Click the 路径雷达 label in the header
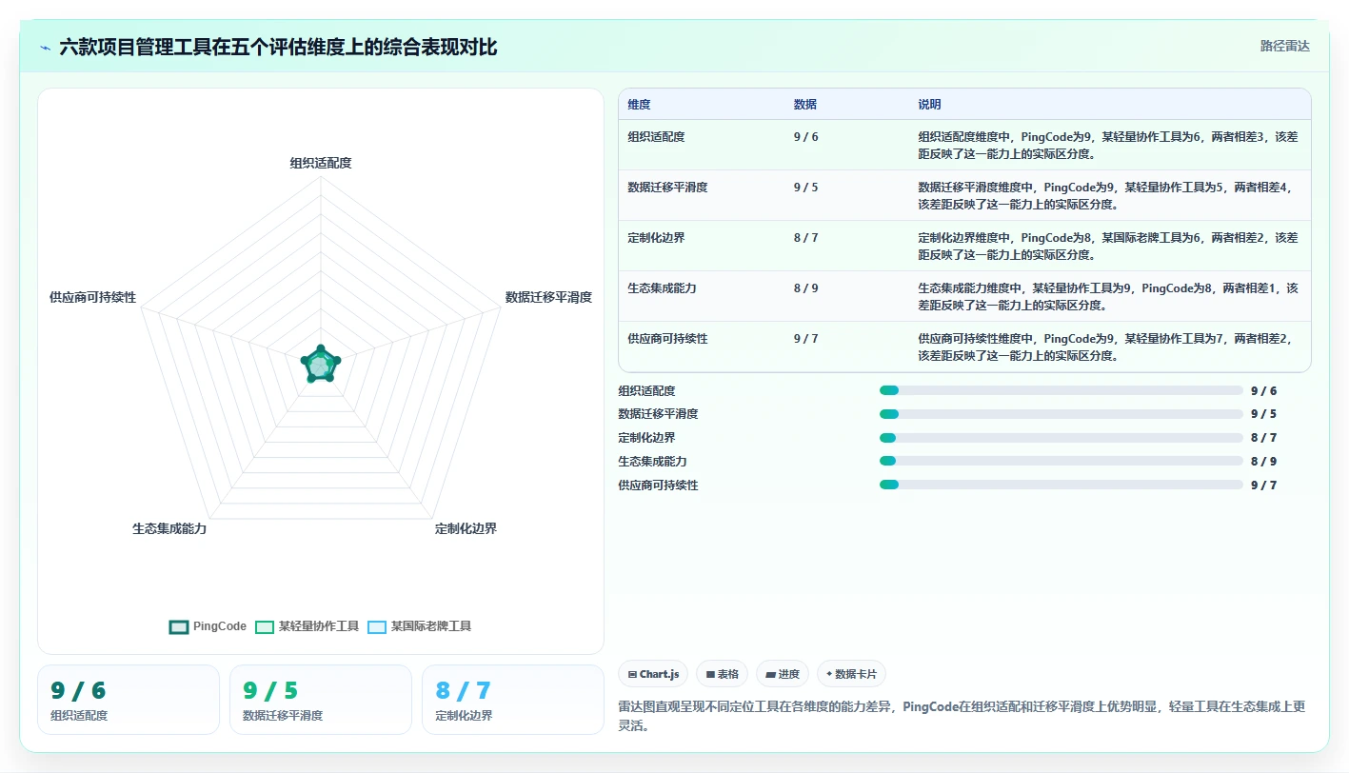 pyautogui.click(x=1284, y=46)
